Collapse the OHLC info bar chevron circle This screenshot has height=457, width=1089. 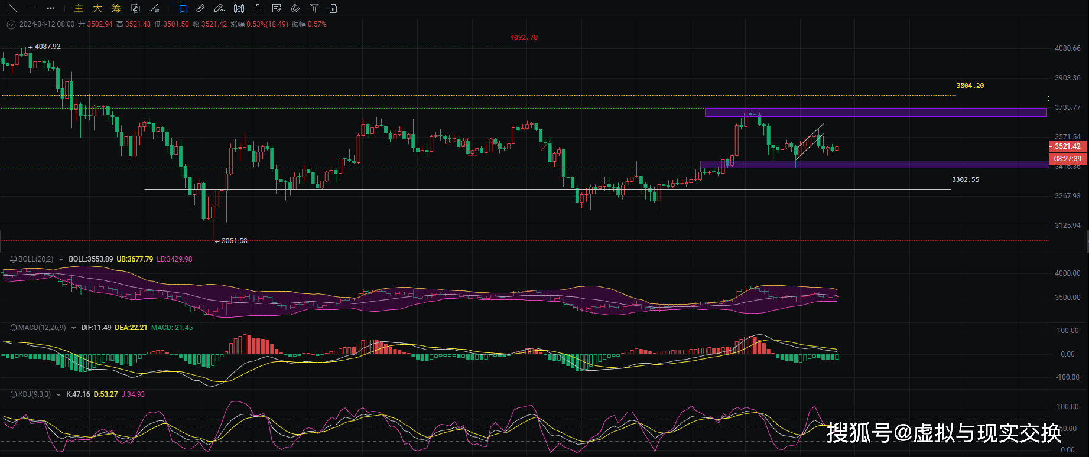click(11, 24)
